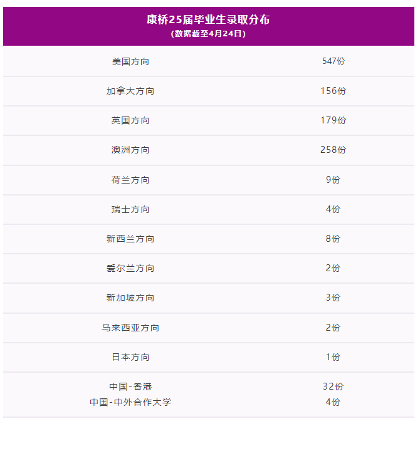Image resolution: width=420 pixels, height=456 pixels.
Task: Select the 547份 value
Action: [x=333, y=61]
